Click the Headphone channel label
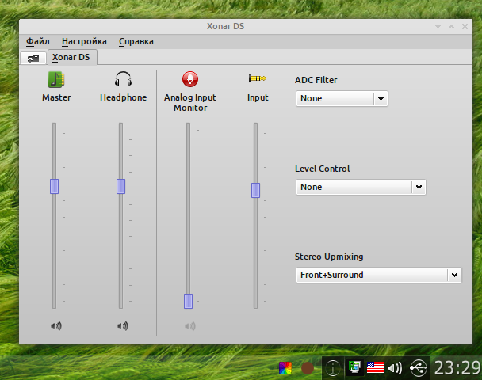The image size is (482, 380). click(x=123, y=97)
